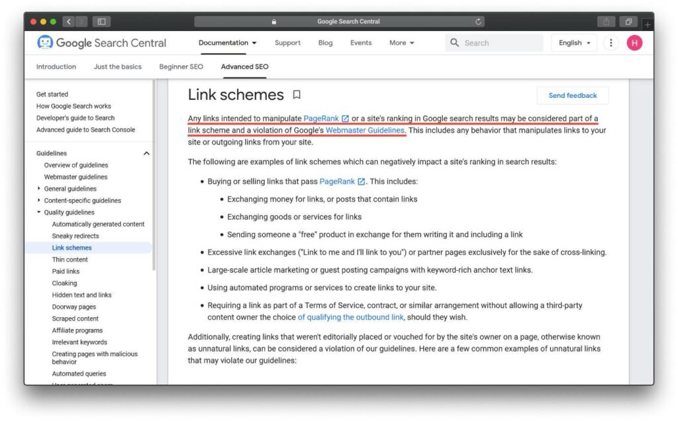Open the browser tab overview

coord(628,21)
